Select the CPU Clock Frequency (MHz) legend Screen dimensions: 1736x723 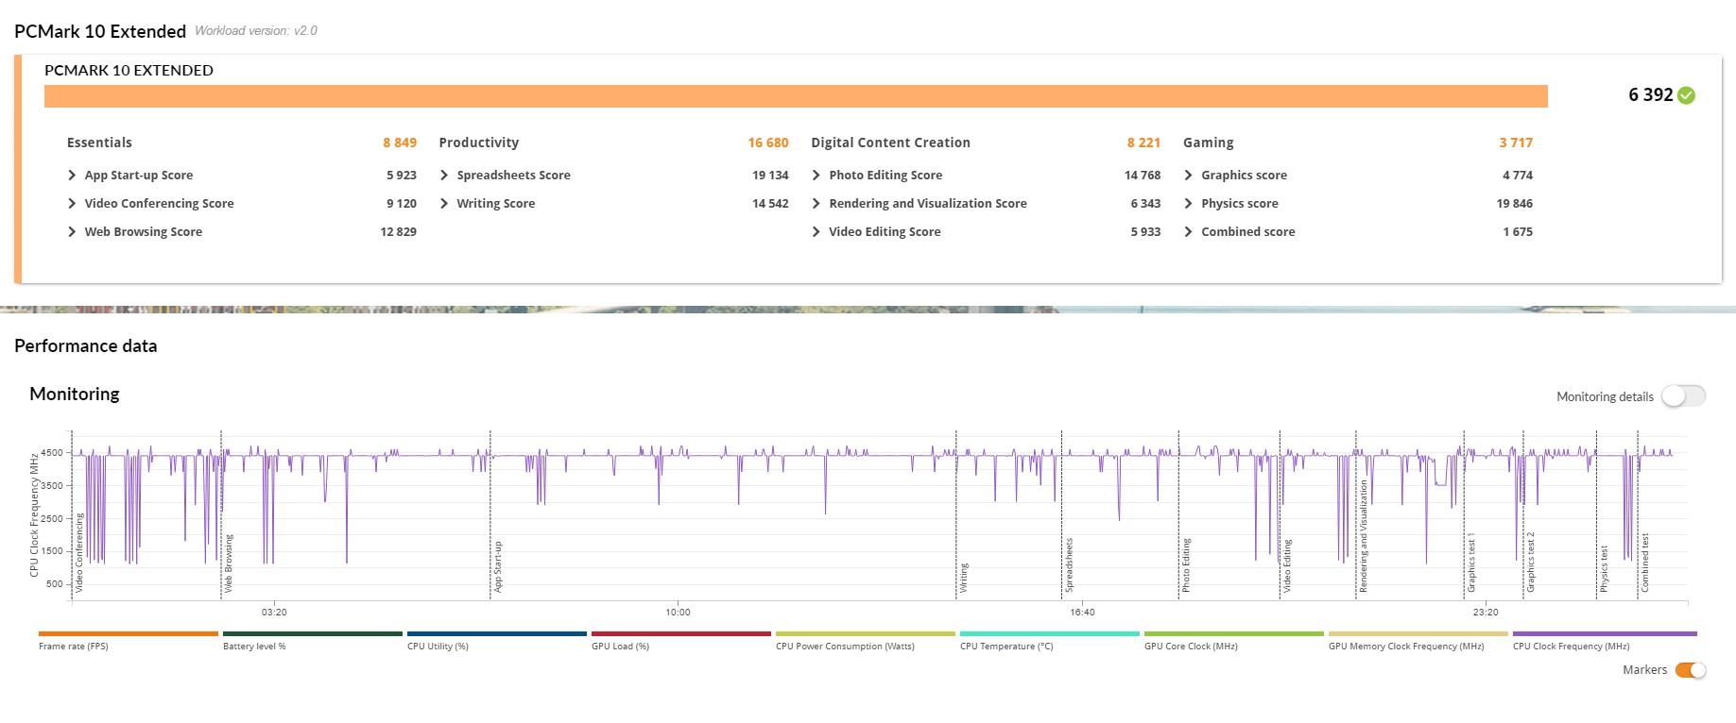pos(1605,641)
